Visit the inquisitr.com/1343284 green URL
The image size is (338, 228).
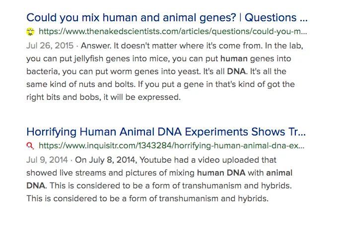pyautogui.click(x=172, y=146)
